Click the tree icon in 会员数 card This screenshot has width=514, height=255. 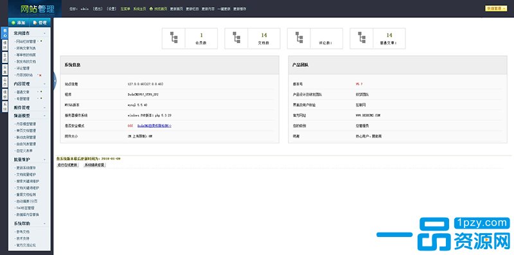point(173,37)
